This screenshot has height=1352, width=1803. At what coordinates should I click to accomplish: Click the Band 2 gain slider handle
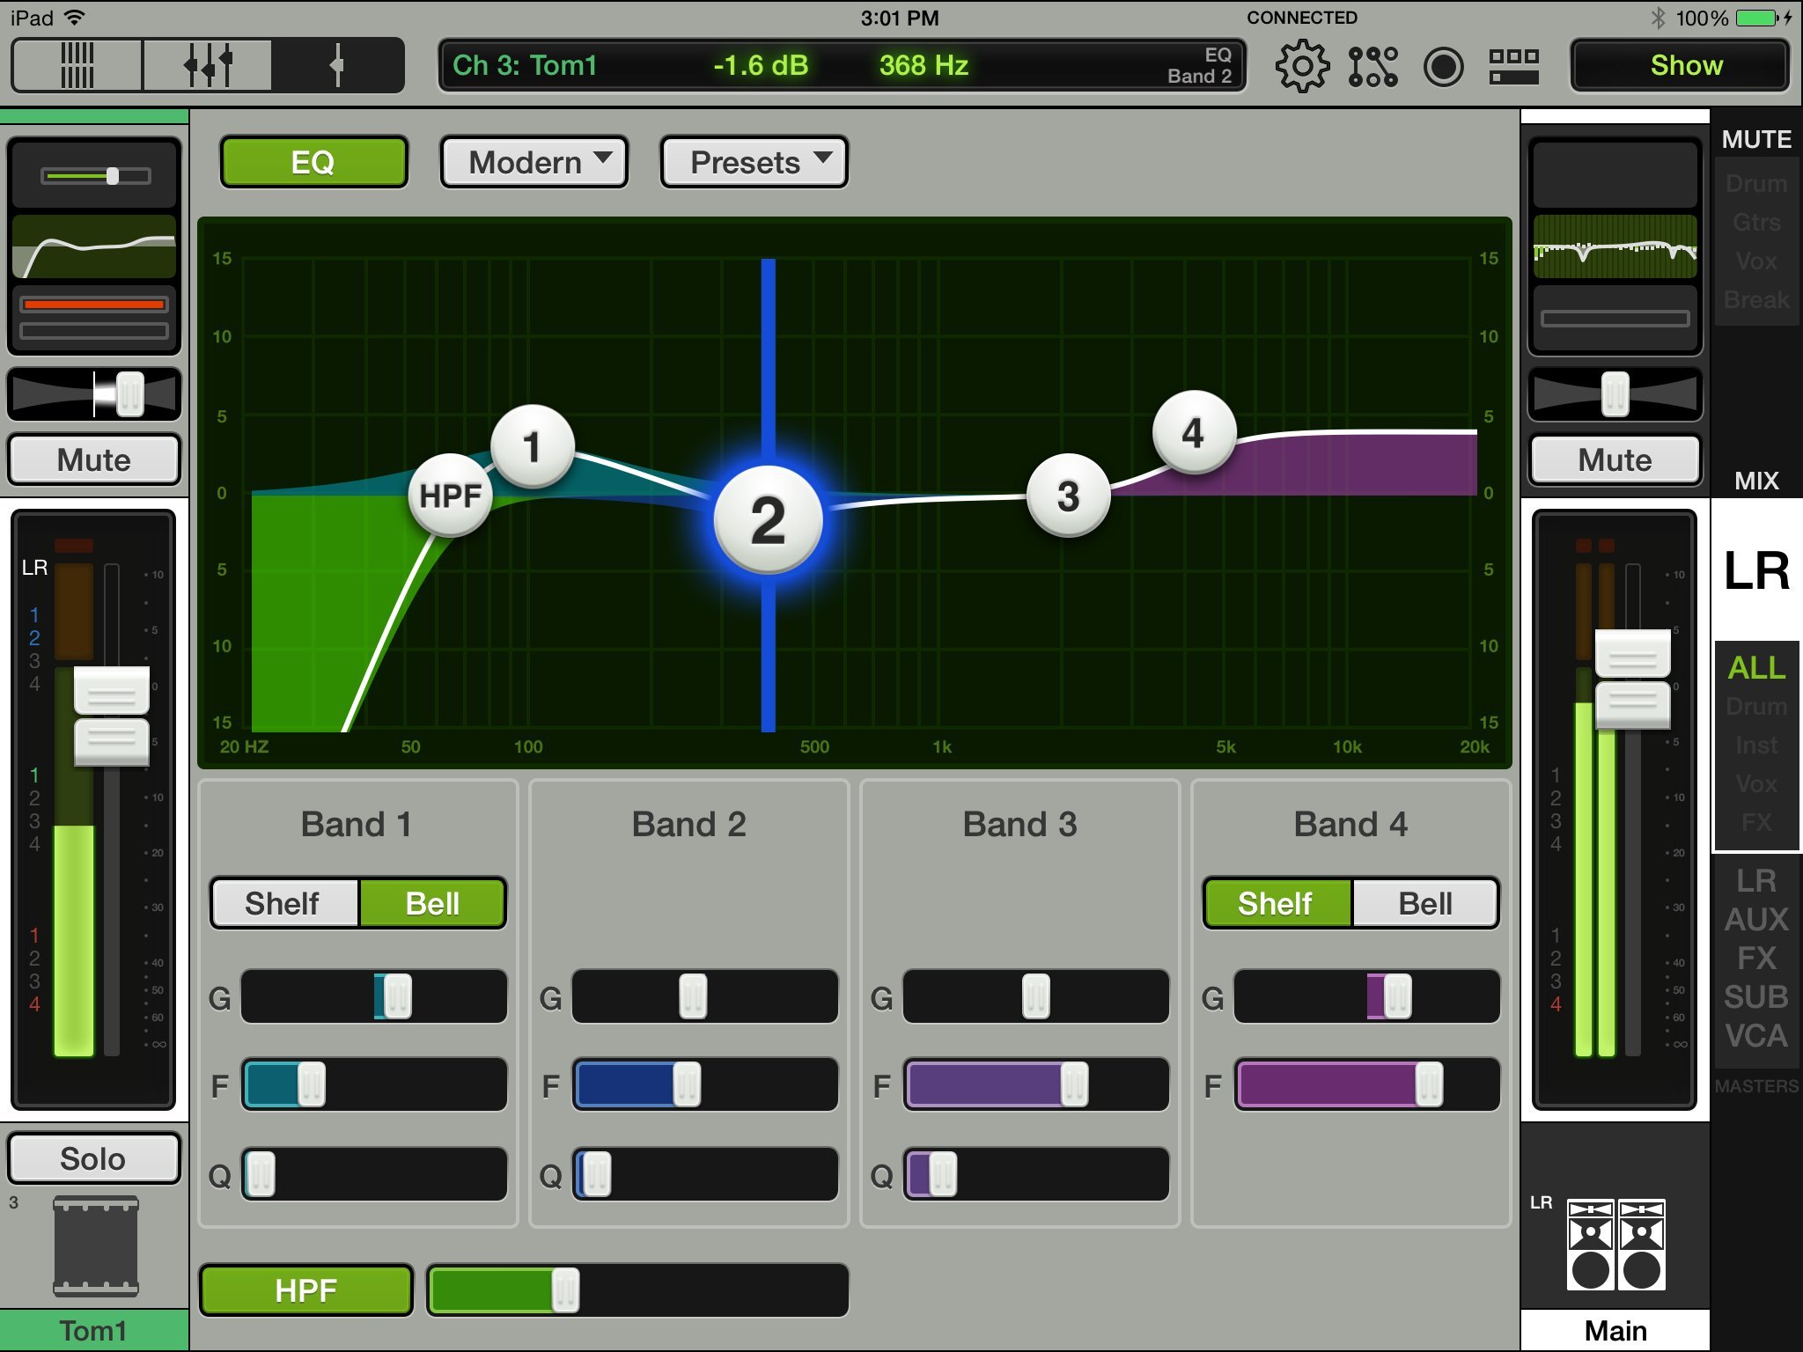tap(693, 997)
